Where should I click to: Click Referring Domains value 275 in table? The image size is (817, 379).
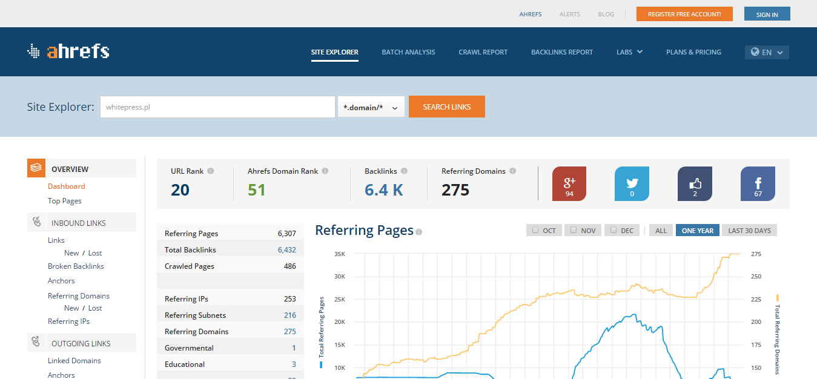tap(290, 331)
